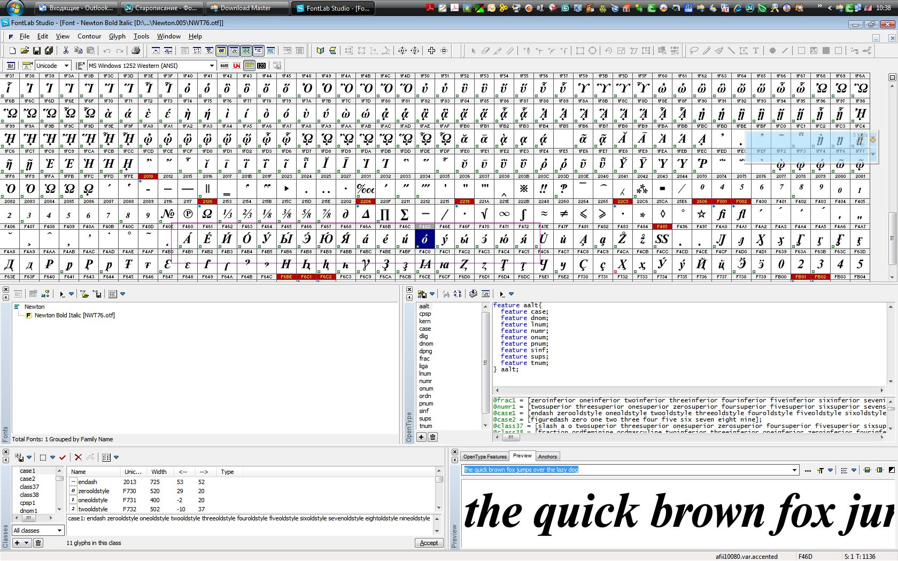Switch to the Anchors tab
The image size is (898, 561).
click(x=547, y=457)
